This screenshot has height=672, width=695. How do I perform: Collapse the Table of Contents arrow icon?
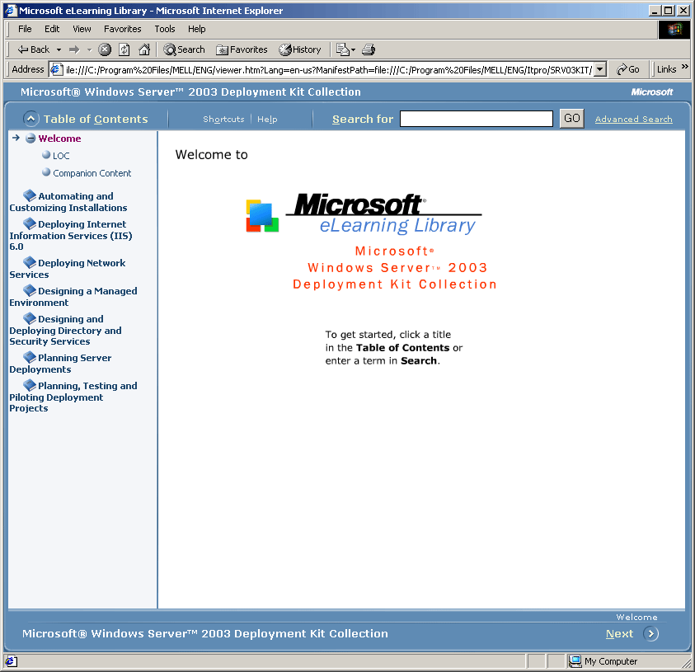click(31, 119)
